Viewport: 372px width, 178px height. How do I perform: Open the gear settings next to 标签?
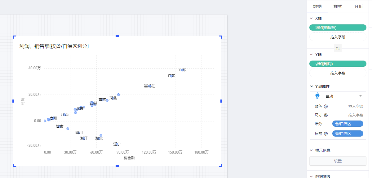pyautogui.click(x=326, y=134)
